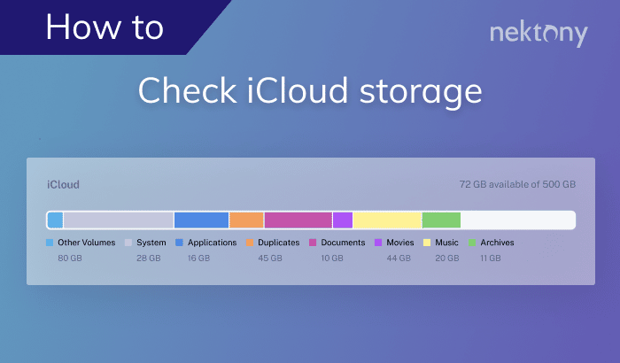Click the System legend color square
The width and height of the screenshot is (620, 363).
[128, 243]
